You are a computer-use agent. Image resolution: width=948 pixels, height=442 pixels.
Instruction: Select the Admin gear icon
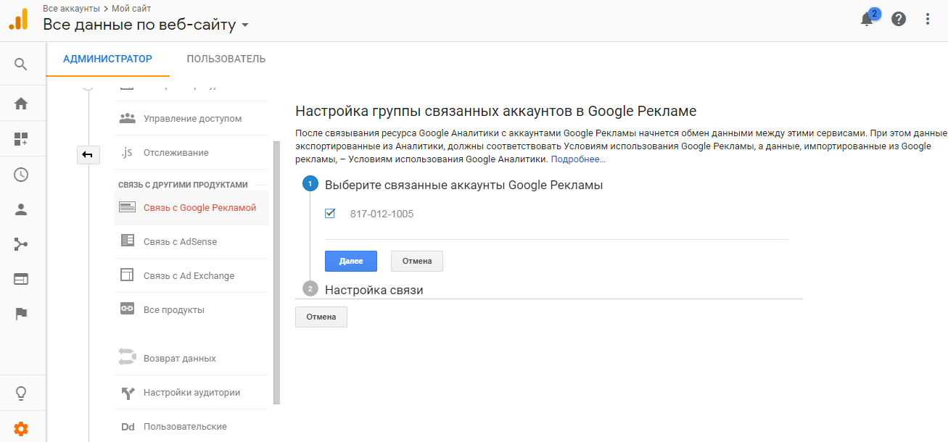pos(21,428)
